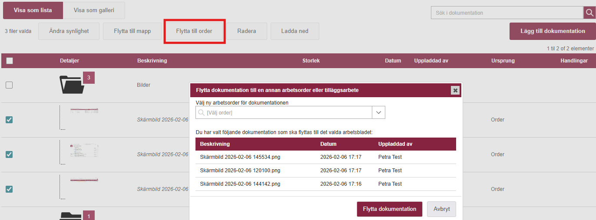
Task: Open the Bilder folder icon
Action: click(72, 85)
